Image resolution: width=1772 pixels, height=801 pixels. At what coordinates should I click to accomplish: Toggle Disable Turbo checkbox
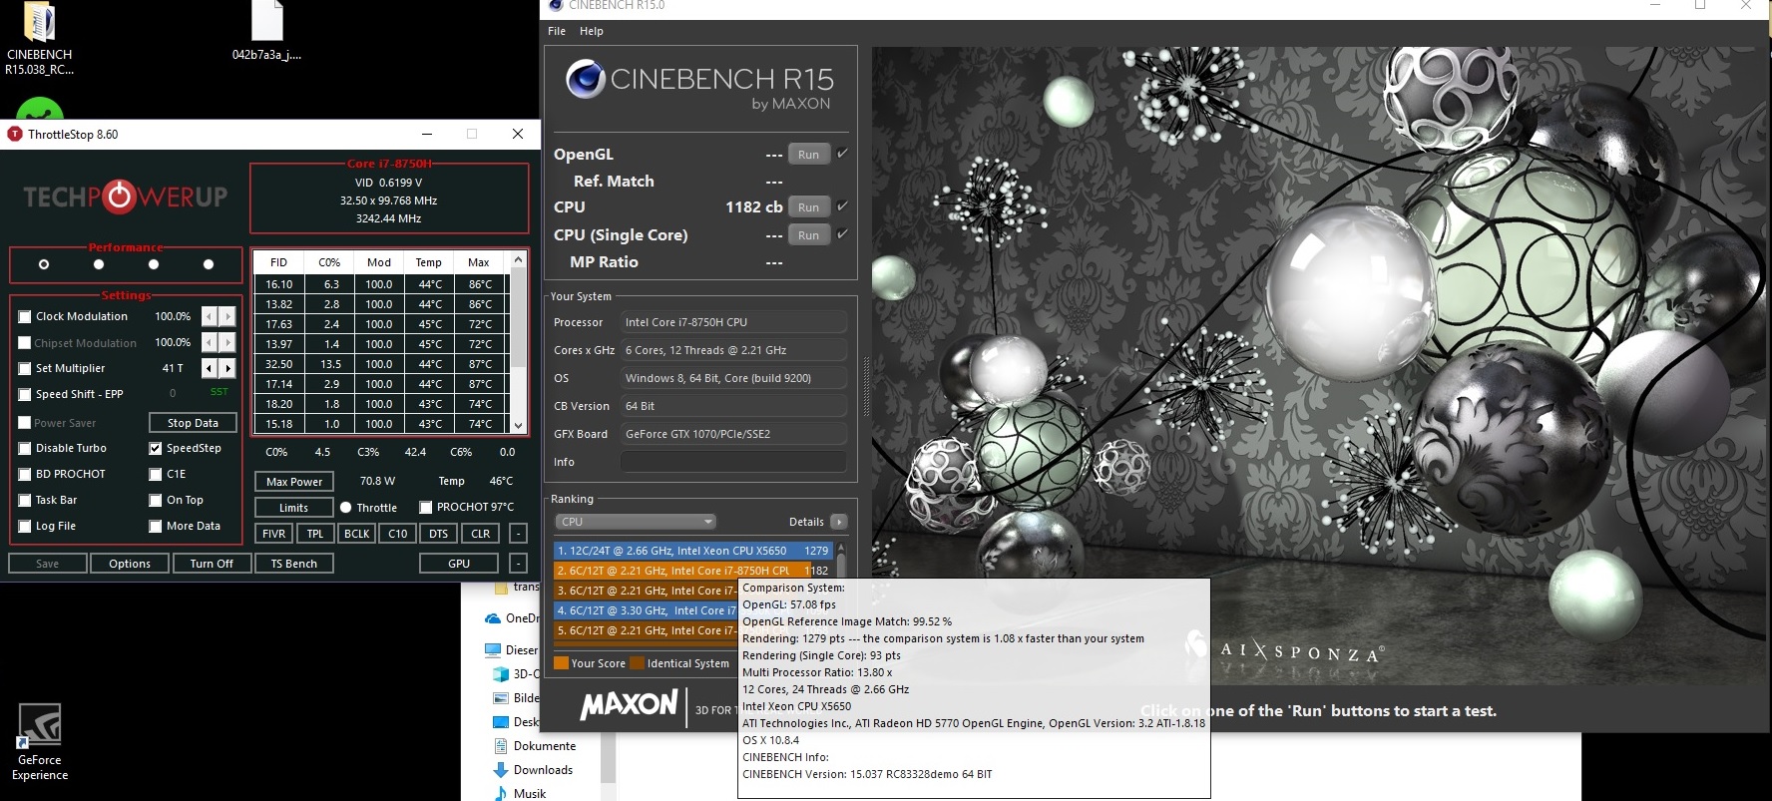pos(25,449)
